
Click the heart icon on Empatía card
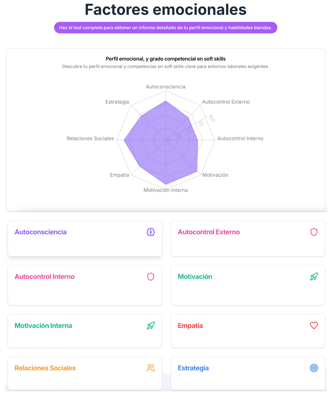314,325
